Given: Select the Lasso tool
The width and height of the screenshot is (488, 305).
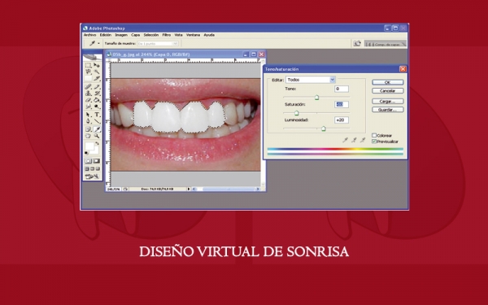Looking at the screenshot, I should coord(89,72).
